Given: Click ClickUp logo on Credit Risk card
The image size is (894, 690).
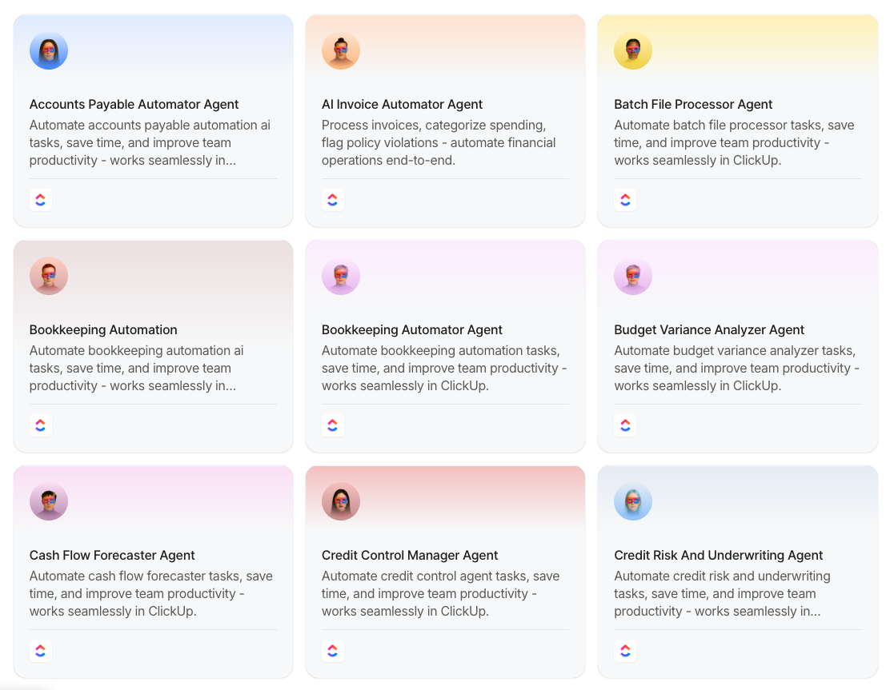Looking at the screenshot, I should [625, 651].
